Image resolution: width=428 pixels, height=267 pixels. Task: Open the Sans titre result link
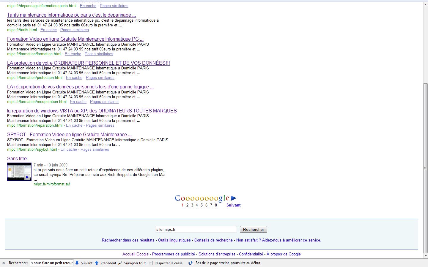pos(17,159)
